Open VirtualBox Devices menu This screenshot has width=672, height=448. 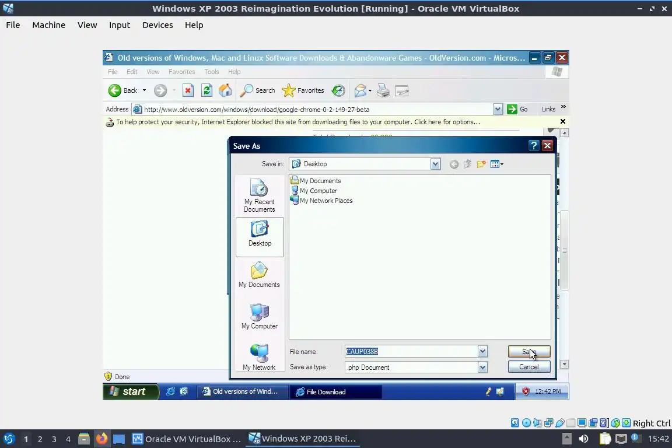[157, 25]
